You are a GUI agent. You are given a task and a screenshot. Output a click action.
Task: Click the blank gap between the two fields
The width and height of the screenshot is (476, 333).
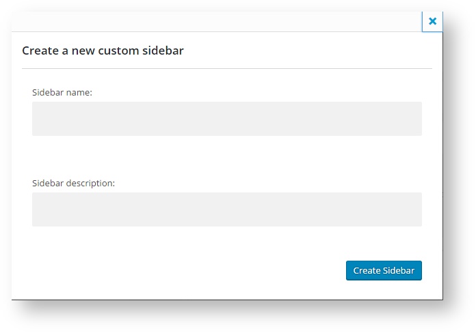(226, 158)
